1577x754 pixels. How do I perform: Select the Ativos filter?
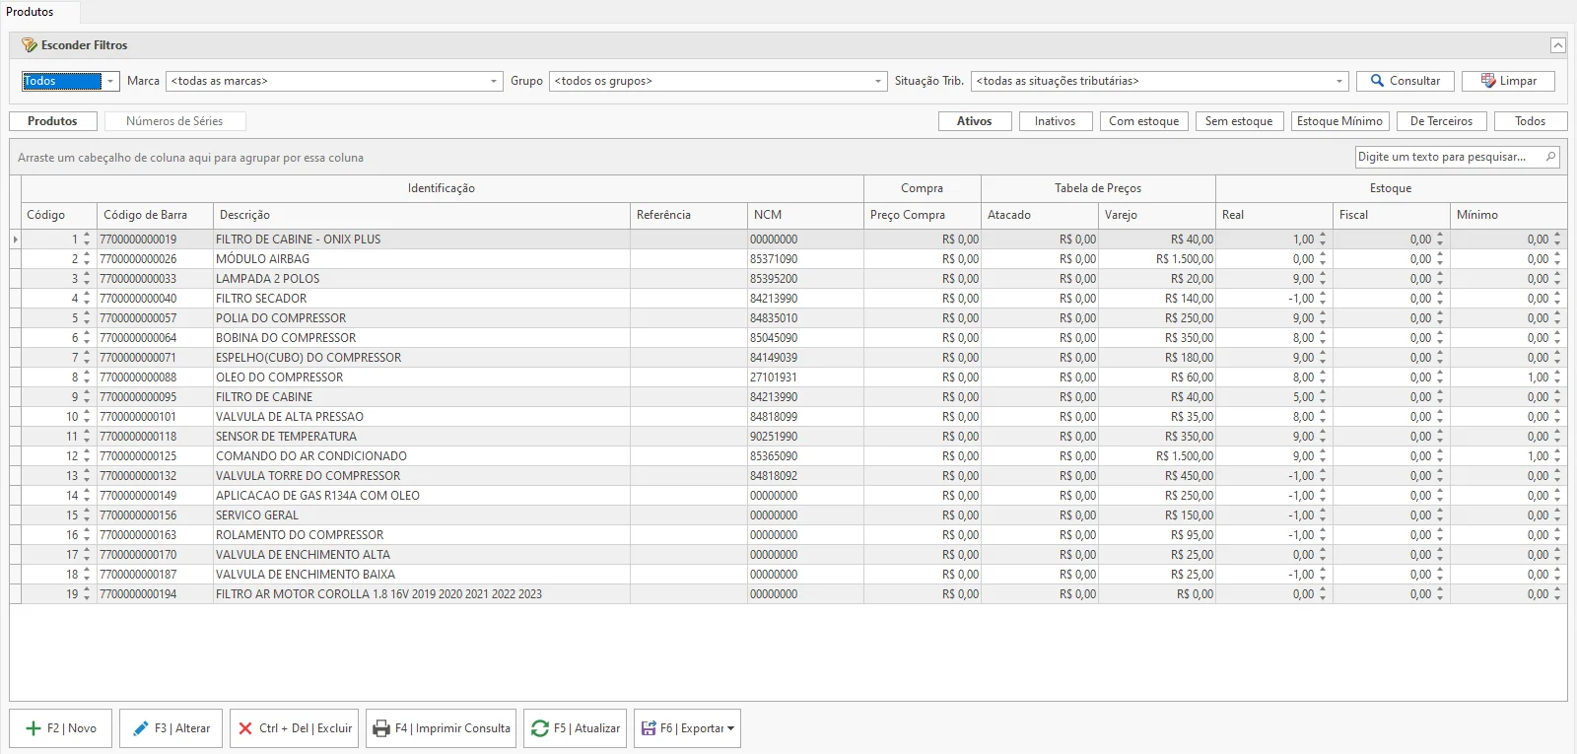975,121
